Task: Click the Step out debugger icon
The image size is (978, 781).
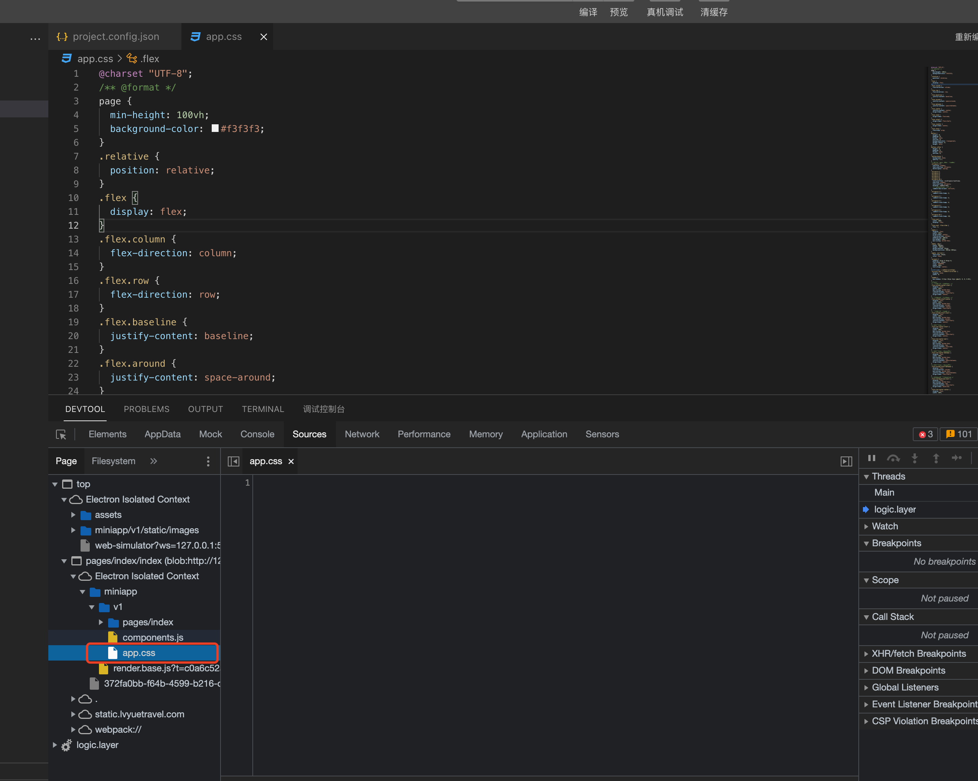Action: tap(936, 458)
